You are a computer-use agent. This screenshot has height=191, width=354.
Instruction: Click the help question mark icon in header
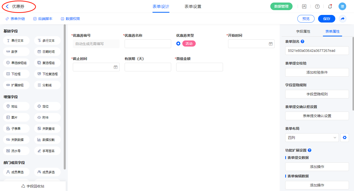(317, 7)
